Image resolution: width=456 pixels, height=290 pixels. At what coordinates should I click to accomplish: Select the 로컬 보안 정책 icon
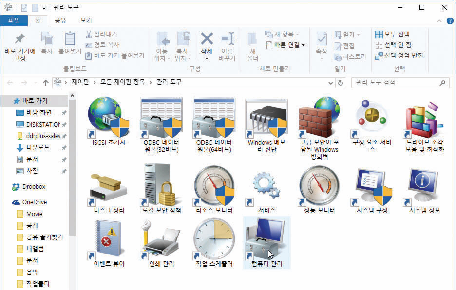coord(161,189)
